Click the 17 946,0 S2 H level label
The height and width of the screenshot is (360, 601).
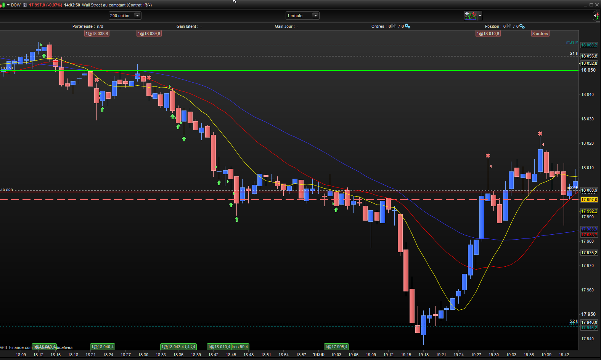(x=589, y=322)
